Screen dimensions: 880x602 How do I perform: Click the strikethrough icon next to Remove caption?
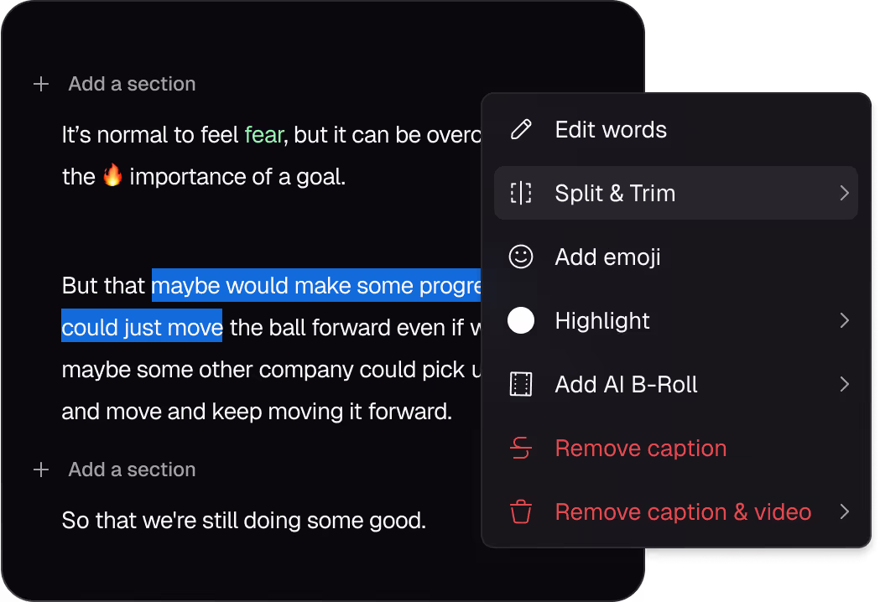[521, 448]
